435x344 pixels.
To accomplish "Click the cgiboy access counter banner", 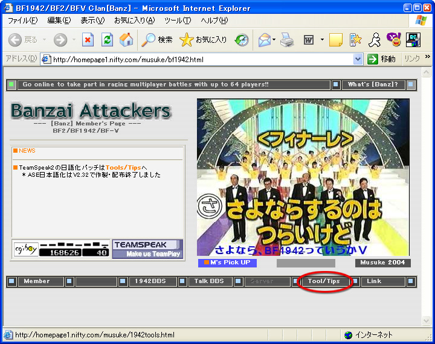I will coord(61,249).
